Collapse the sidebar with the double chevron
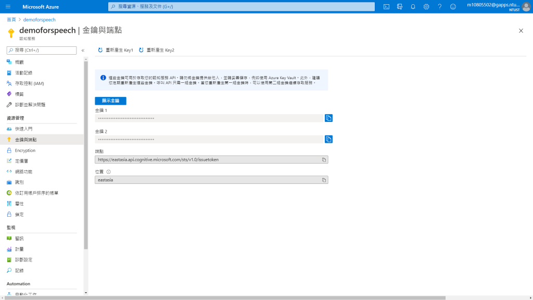Screen dimensions: 533x300 (83, 51)
